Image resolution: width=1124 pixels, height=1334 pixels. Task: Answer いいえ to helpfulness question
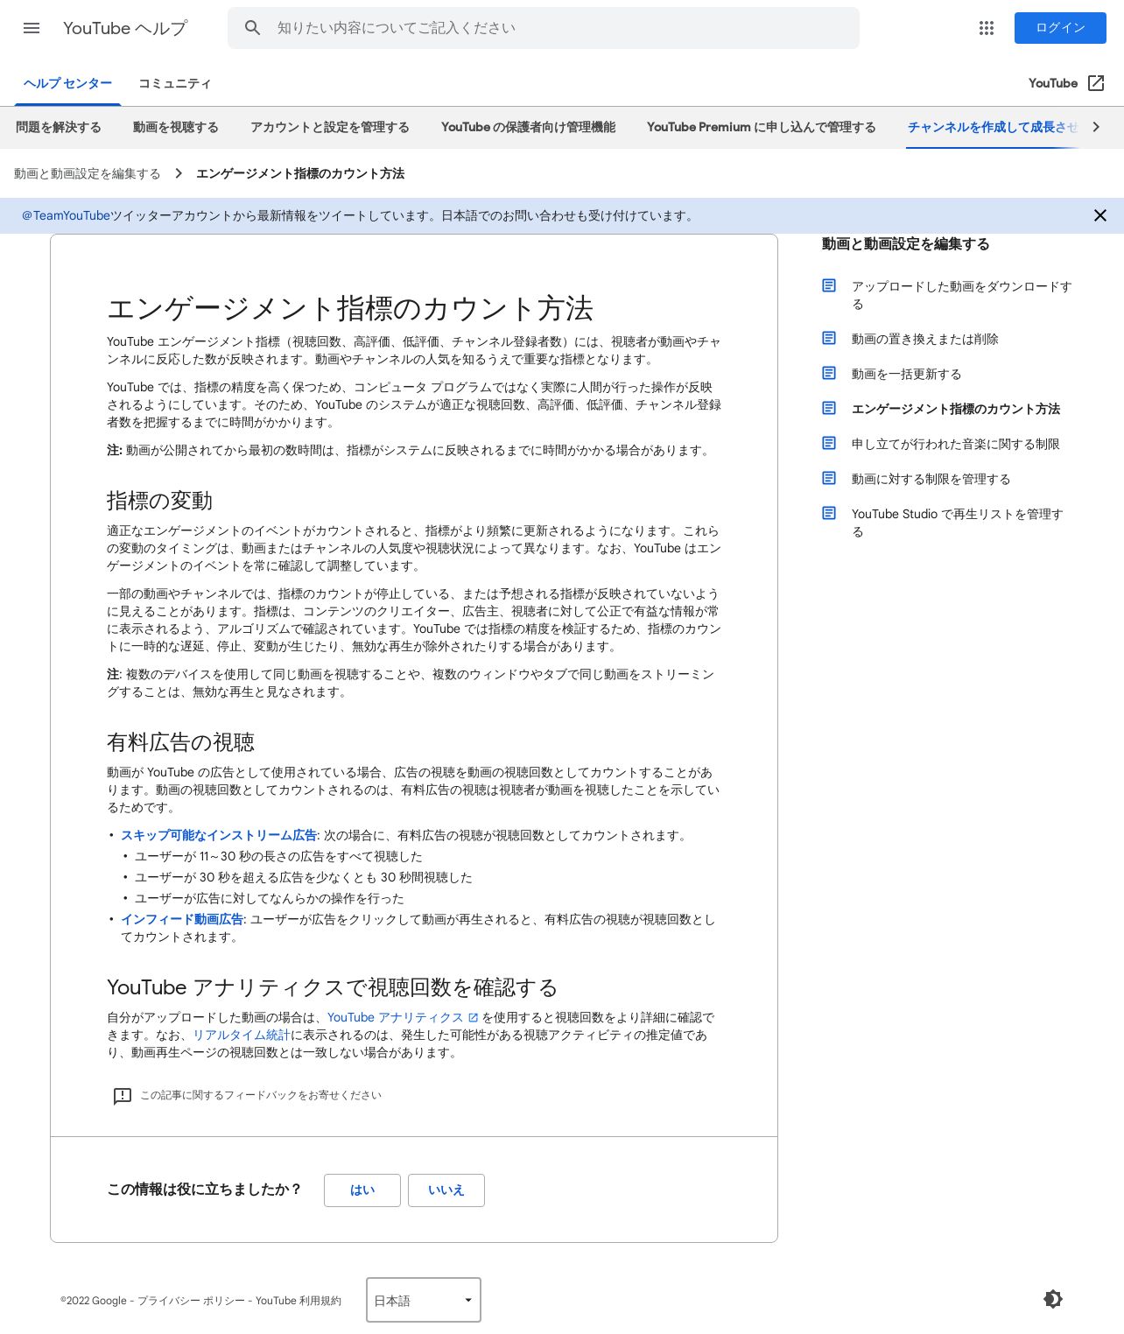[446, 1190]
